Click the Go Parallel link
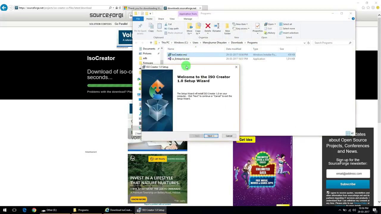 [121, 24]
